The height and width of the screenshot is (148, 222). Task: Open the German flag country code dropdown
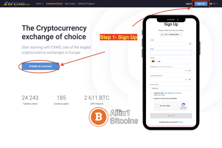[x=154, y=62]
